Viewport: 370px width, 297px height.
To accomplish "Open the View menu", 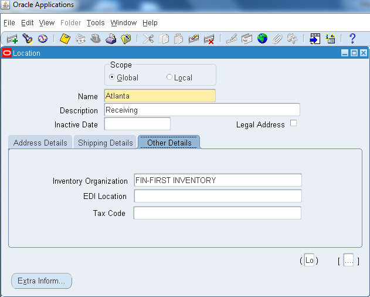I will click(47, 23).
